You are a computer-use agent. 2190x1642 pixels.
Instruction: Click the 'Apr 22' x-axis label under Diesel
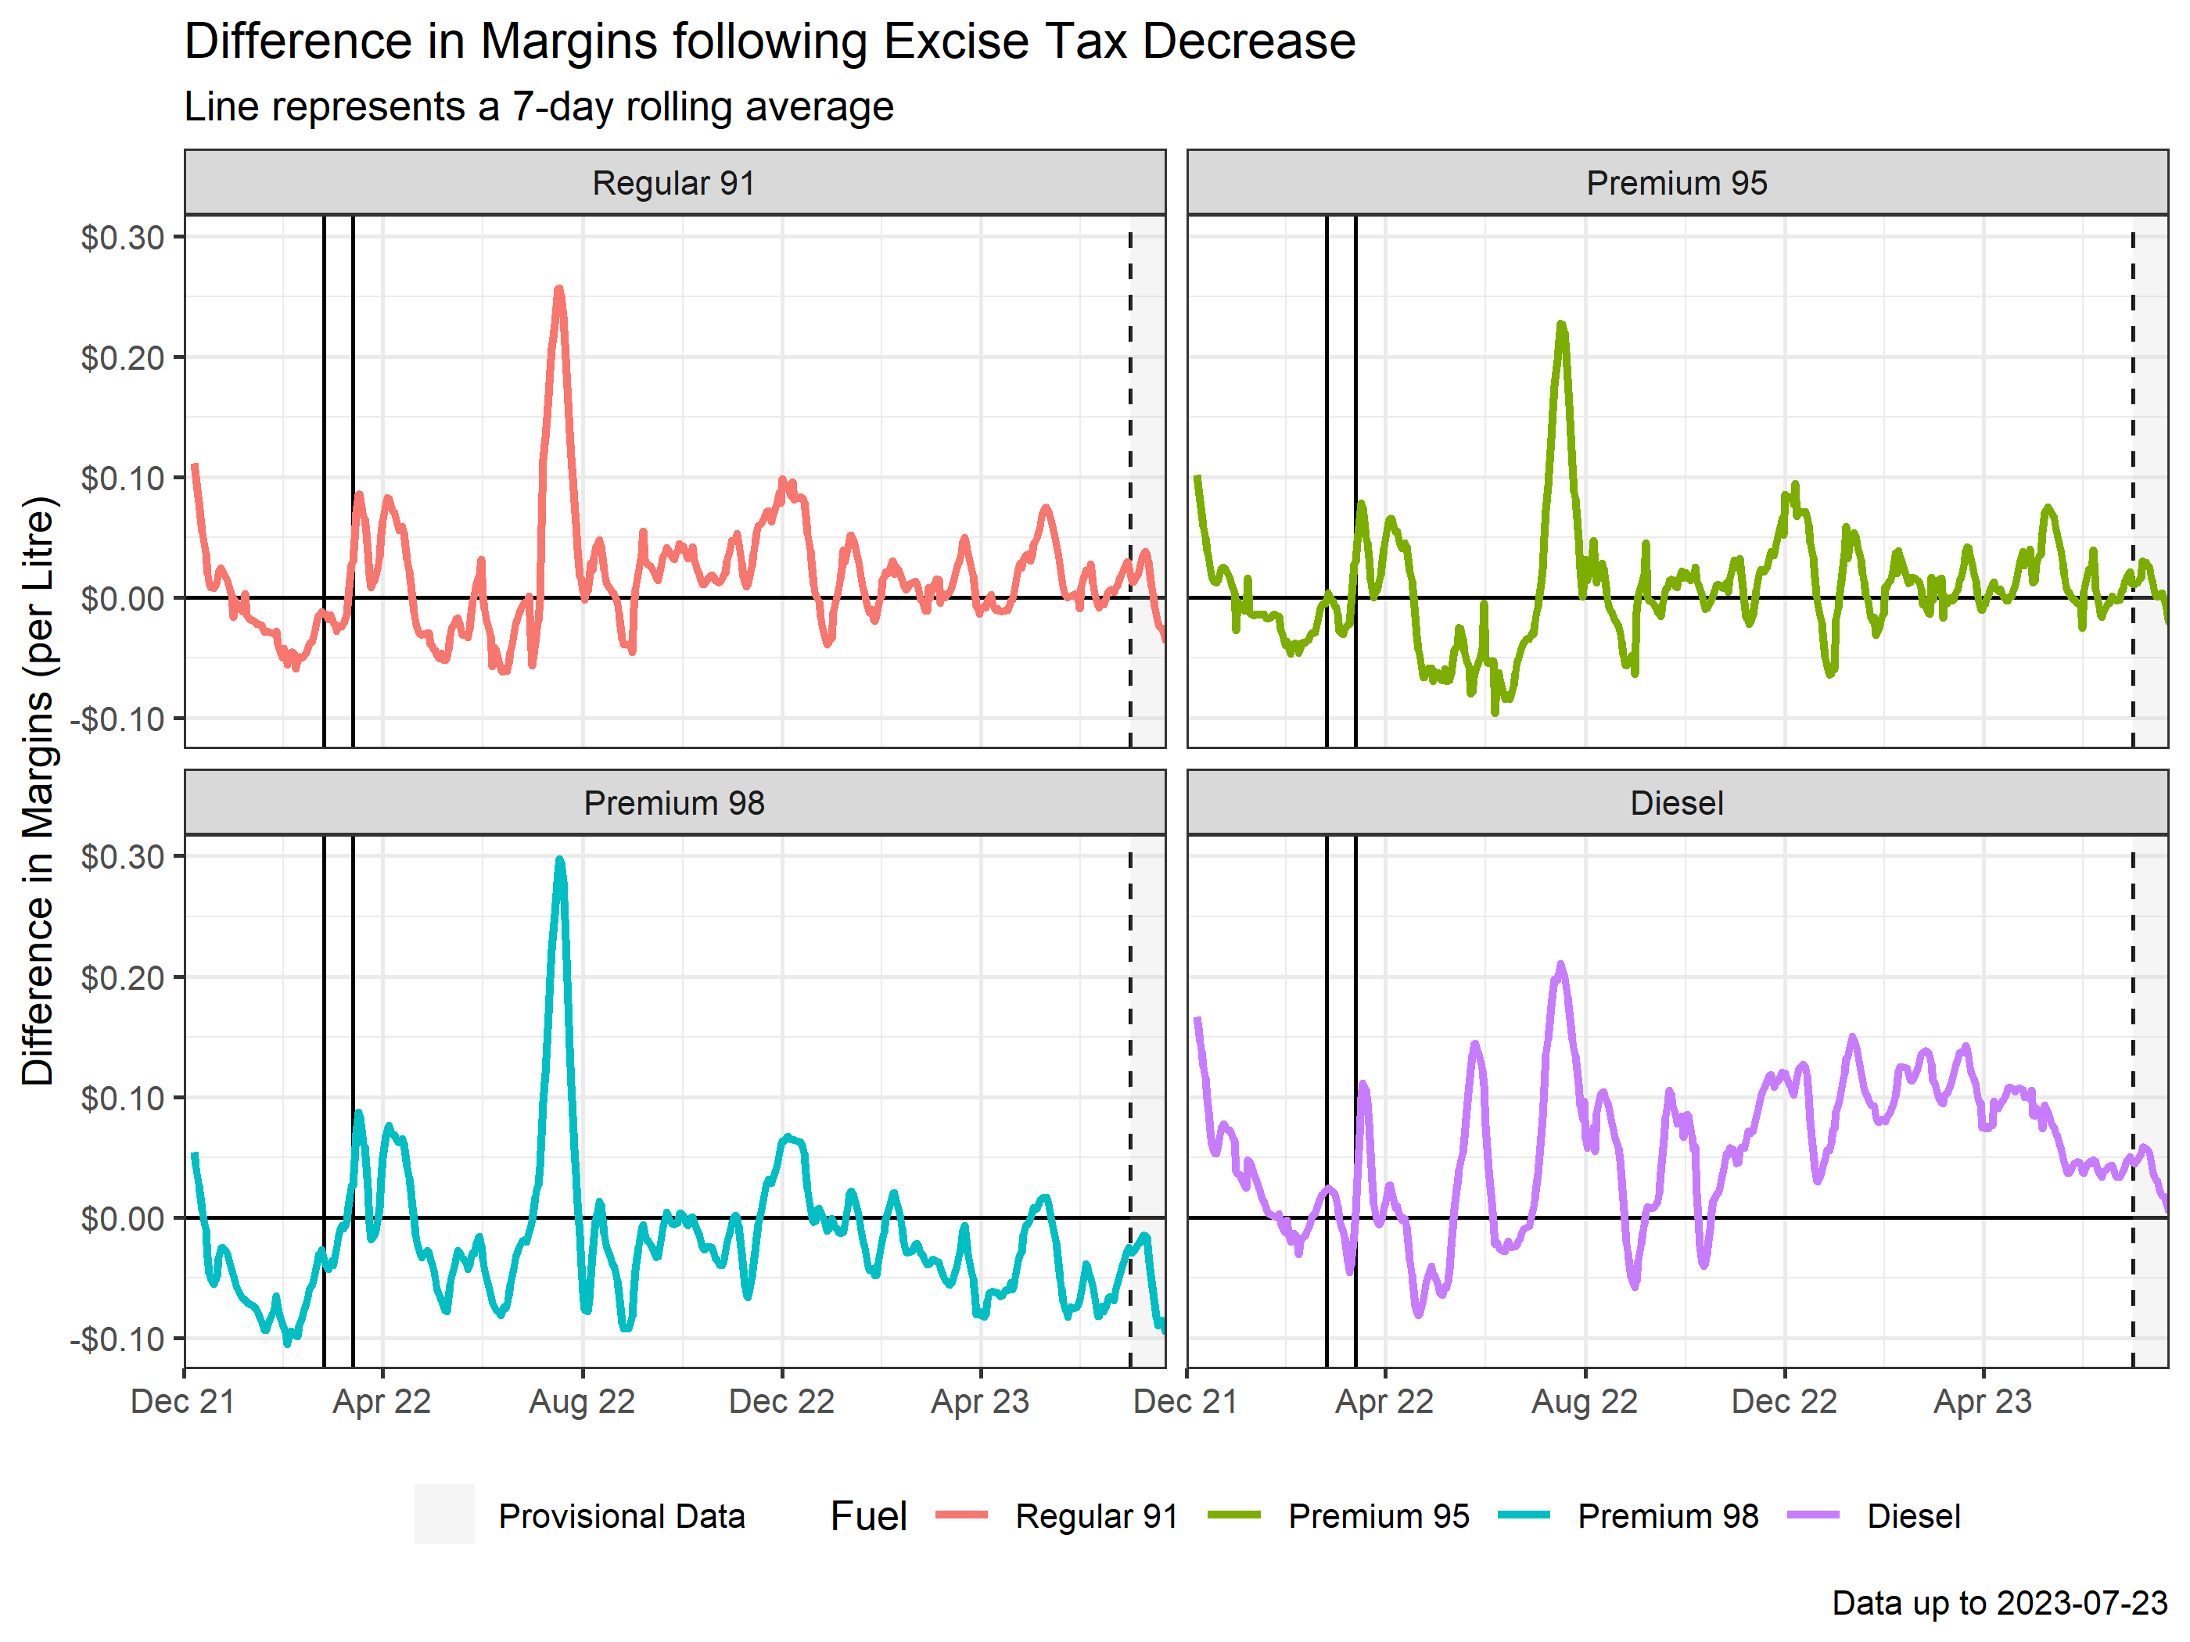pyautogui.click(x=1384, y=1403)
